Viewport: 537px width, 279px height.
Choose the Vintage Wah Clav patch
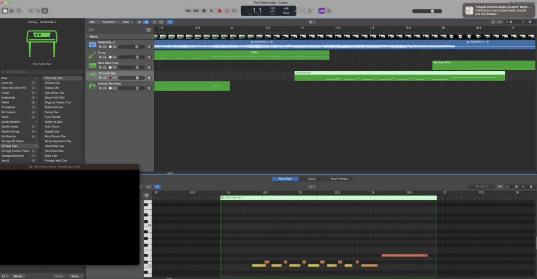56,160
